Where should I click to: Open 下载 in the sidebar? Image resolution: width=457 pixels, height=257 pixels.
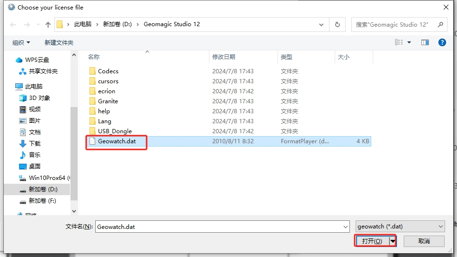click(30, 143)
